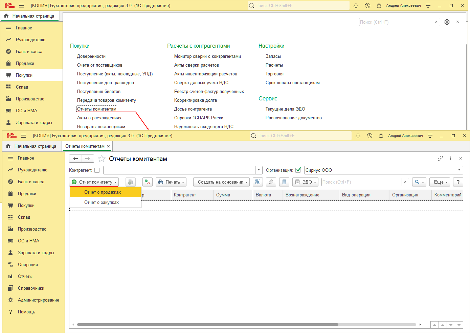The height and width of the screenshot is (333, 470).
Task: Click the Валюта column header
Action: 267,195
